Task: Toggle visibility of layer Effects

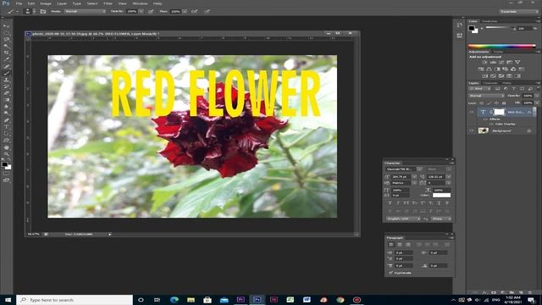Action: (485, 119)
